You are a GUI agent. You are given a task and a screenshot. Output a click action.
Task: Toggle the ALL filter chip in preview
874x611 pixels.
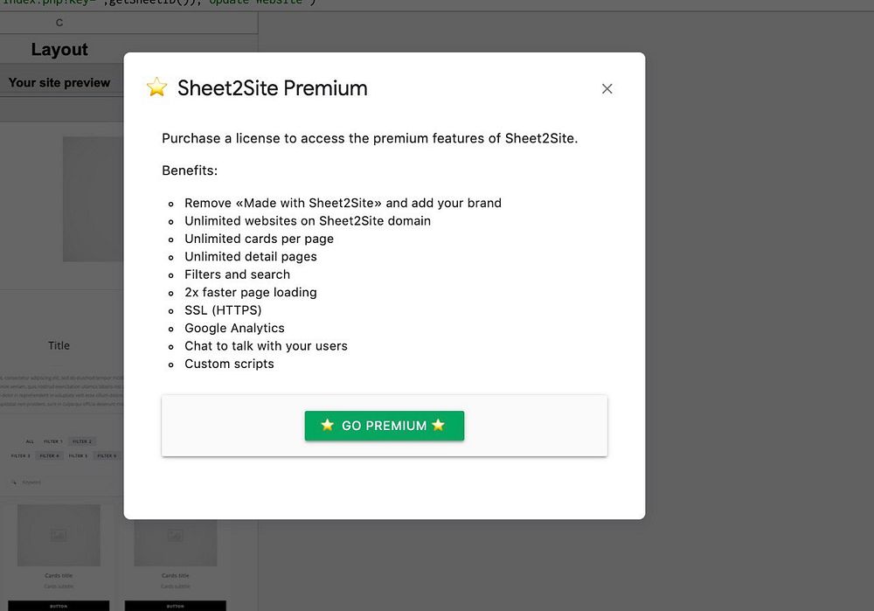pyautogui.click(x=30, y=441)
